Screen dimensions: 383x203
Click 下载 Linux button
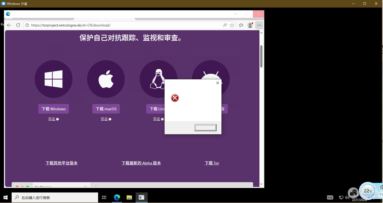click(x=156, y=109)
